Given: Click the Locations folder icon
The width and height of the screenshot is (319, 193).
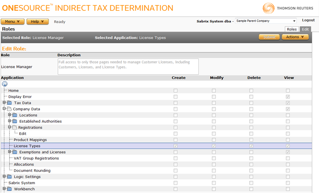Looking at the screenshot, I should click(14, 115).
